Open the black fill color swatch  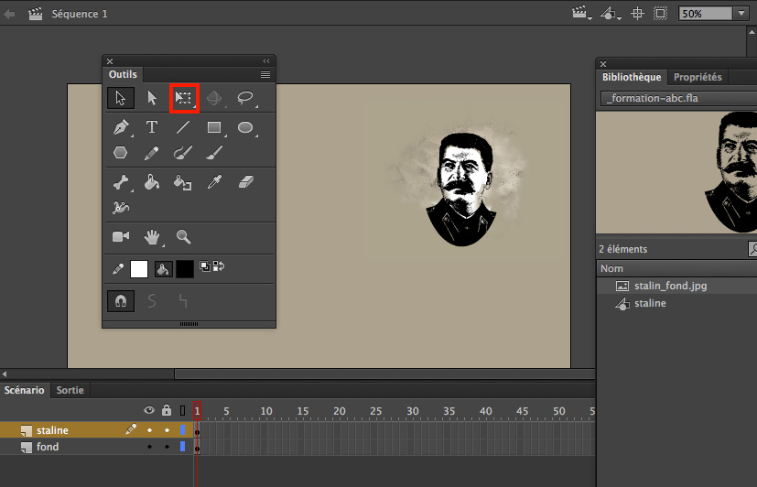point(184,269)
